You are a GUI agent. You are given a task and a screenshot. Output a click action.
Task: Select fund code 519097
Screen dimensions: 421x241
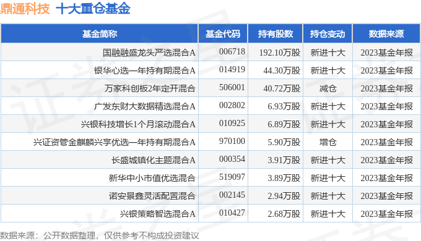232,177
